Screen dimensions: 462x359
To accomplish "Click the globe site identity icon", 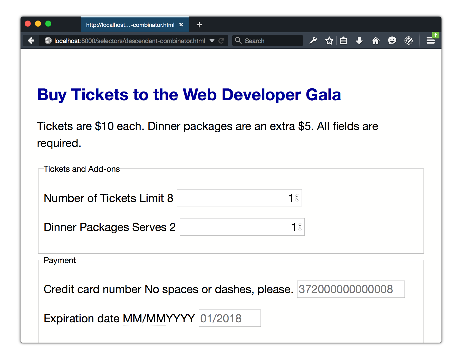I will click(48, 41).
